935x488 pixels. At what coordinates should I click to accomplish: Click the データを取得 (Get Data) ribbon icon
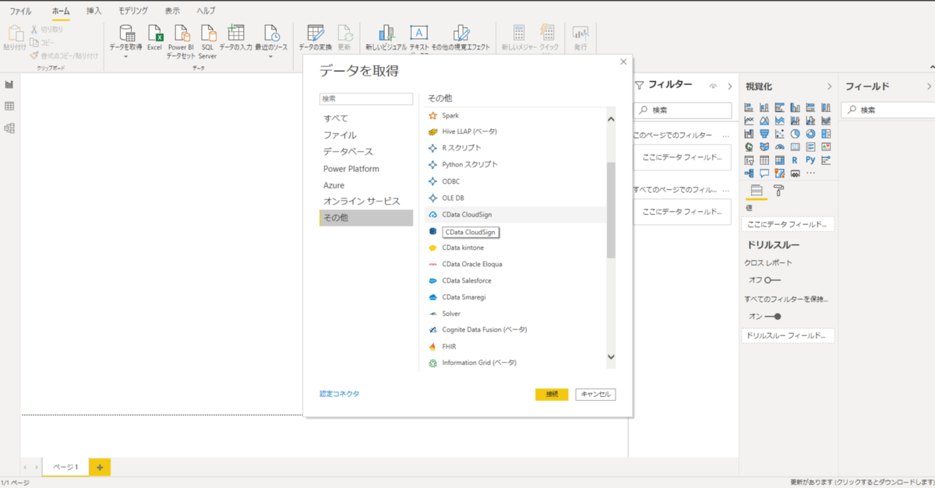[126, 33]
